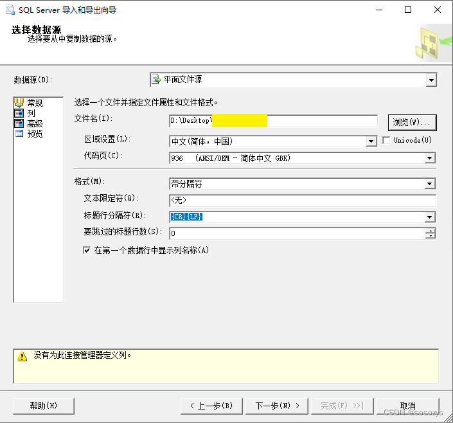
Task: Click the SQL Server wizard title bar icon
Action: 10,10
